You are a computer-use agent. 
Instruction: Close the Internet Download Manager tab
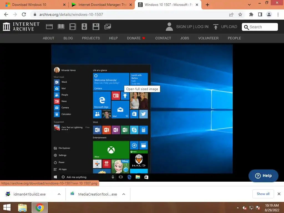click(x=131, y=5)
